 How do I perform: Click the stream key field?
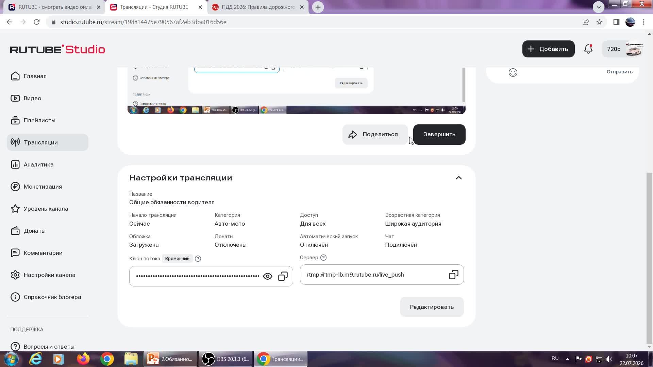211,276
